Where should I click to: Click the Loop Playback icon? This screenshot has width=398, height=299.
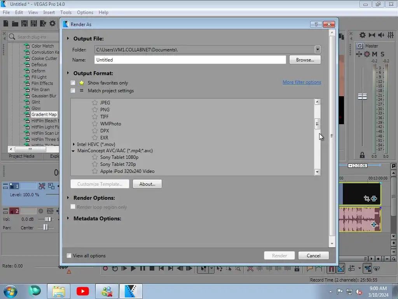click(115, 269)
